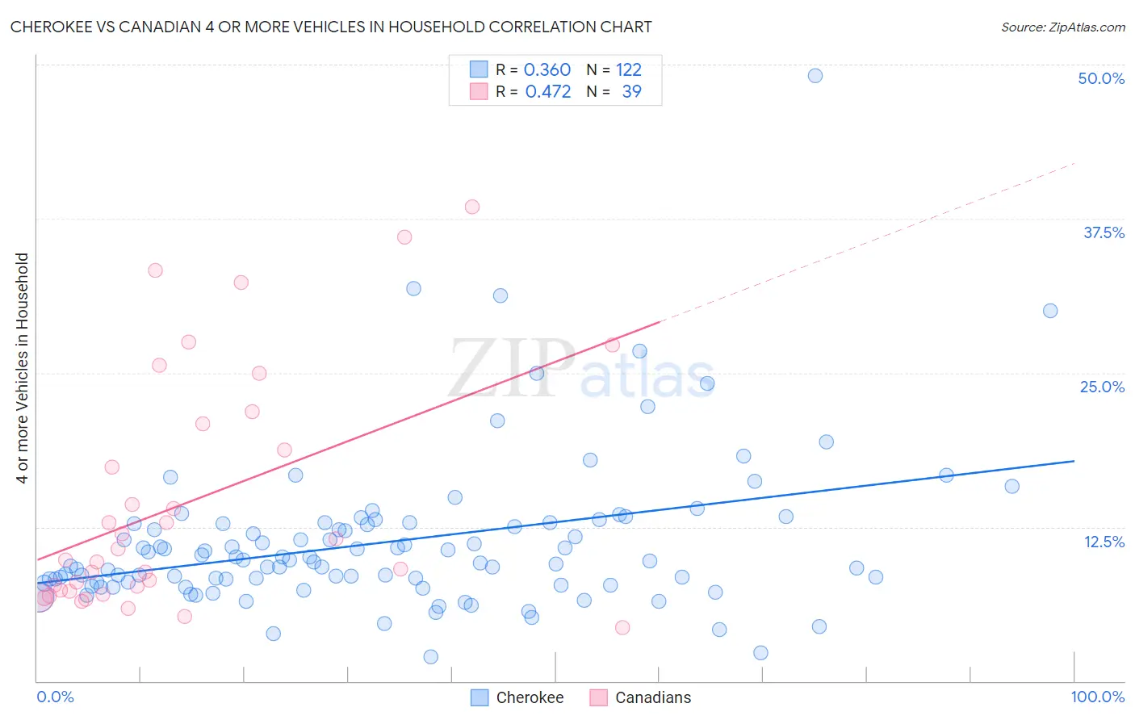1135x720 pixels.
Task: Click the 0.0% x-axis label
Action: coord(55,697)
